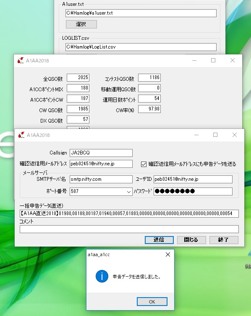The height and width of the screenshot is (316, 251).
Task: Minimize the A1AA2018 statistics window
Action: click(x=194, y=60)
